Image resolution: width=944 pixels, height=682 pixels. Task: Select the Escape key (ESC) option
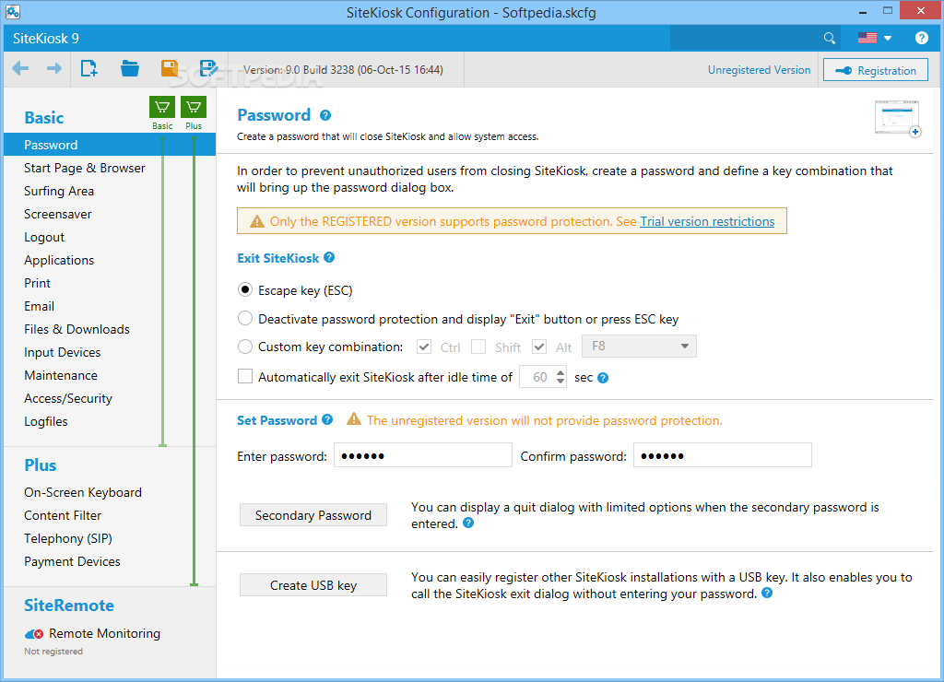[x=244, y=289]
